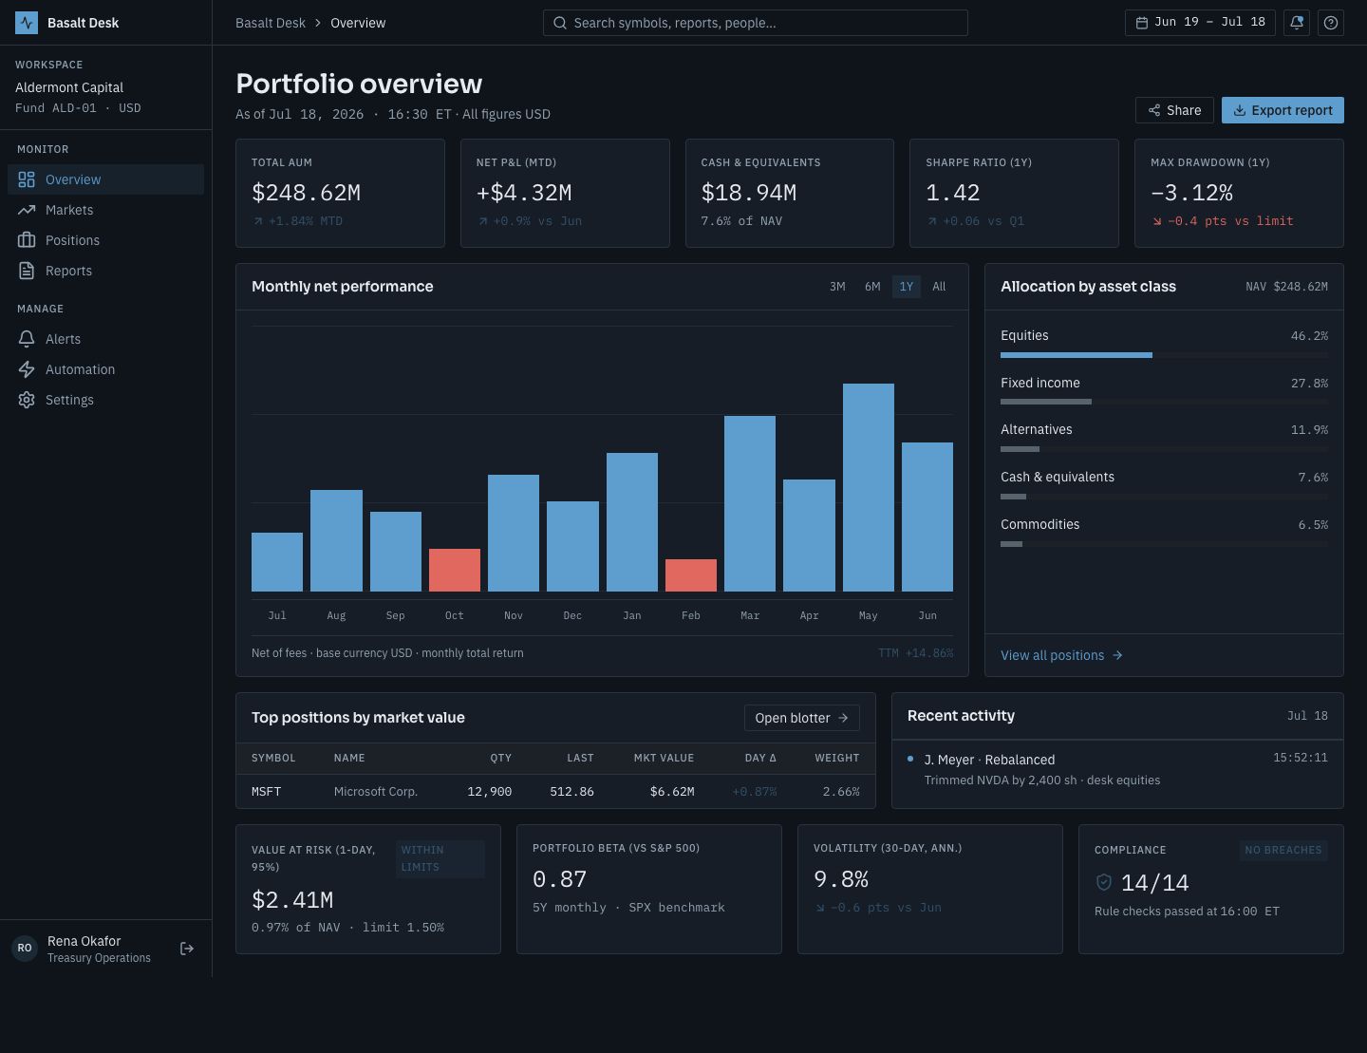
Task: Click Basalt Desk breadcrumb link
Action: [x=271, y=23]
